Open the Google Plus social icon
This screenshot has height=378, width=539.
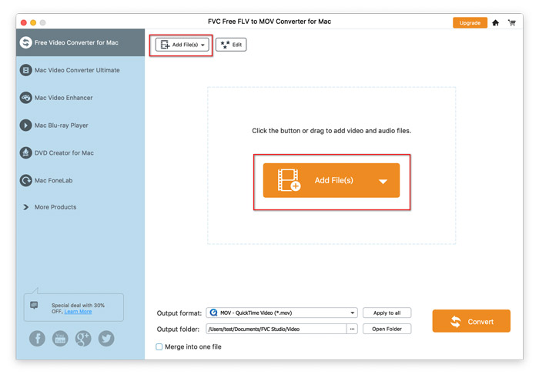tap(83, 339)
